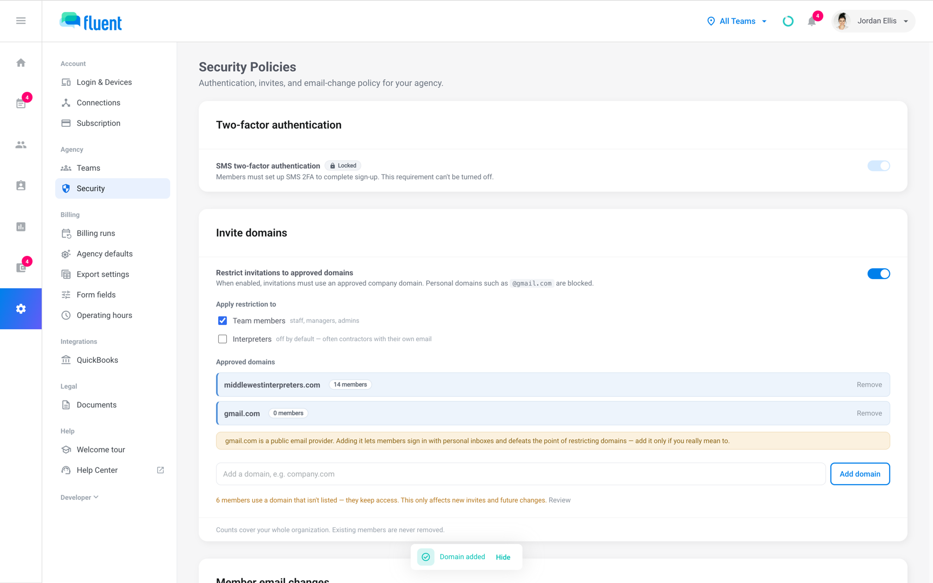Open Billing runs
This screenshot has width=933, height=583.
click(112, 233)
